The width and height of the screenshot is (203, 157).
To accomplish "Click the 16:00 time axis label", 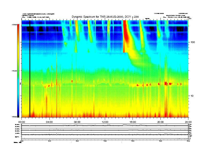I will [133, 122].
